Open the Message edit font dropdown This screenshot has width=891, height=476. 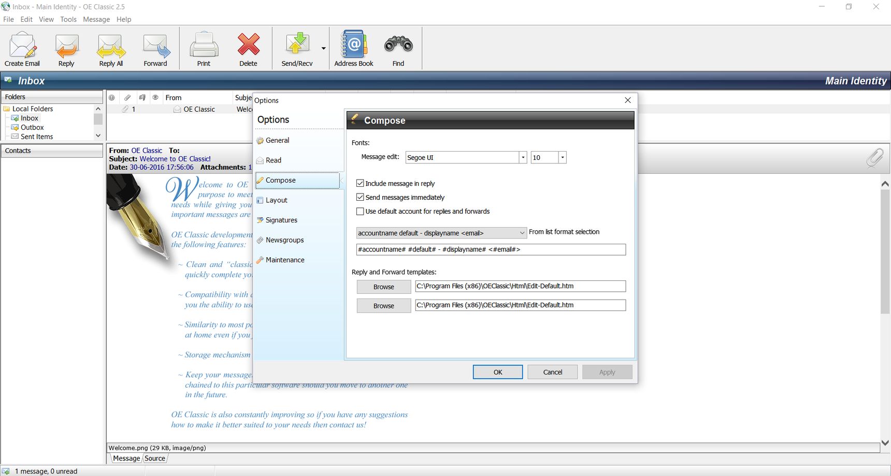tap(523, 157)
